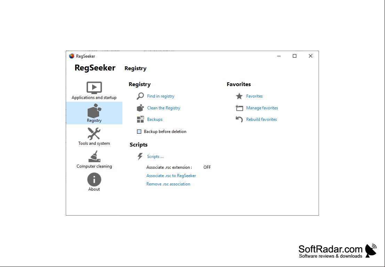The width and height of the screenshot is (385, 267).
Task: Close the RegSeeker window
Action: 311,56
